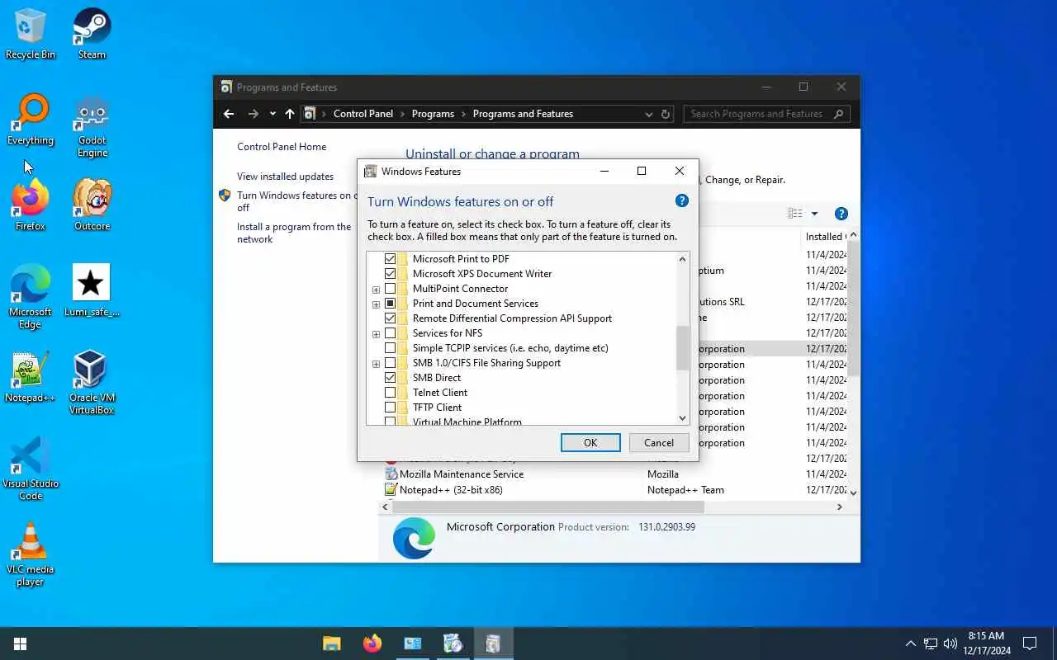This screenshot has height=660, width=1057.
Task: Click the Installed On column header
Action: tap(825, 237)
